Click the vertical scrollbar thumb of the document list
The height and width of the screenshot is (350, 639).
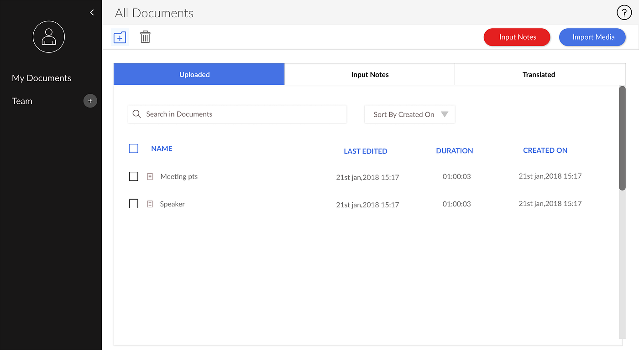(622, 138)
